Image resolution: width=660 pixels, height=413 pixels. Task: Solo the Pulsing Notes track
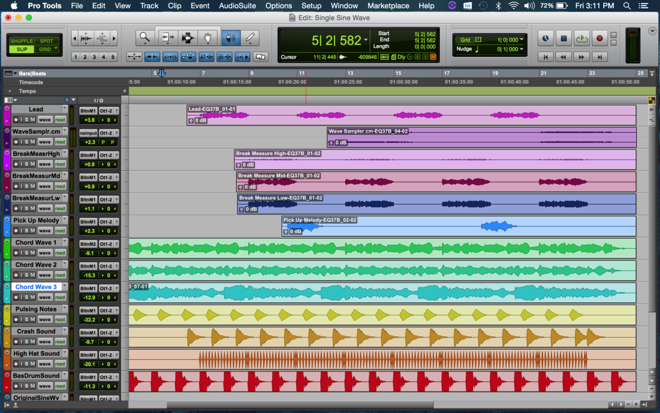click(27, 320)
